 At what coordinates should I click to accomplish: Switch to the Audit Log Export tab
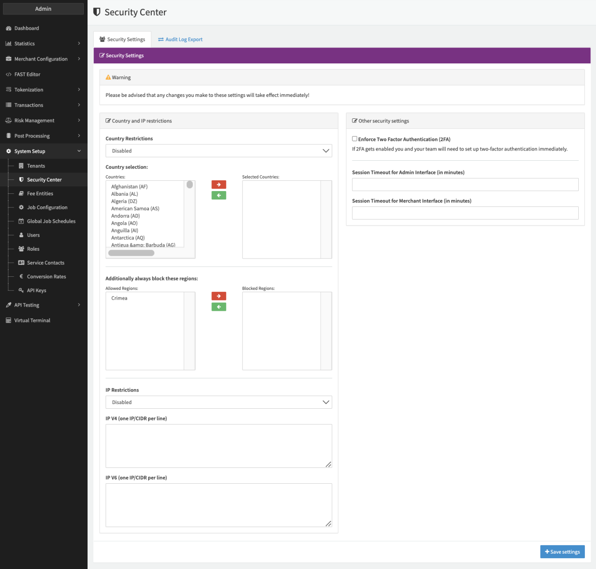point(180,40)
